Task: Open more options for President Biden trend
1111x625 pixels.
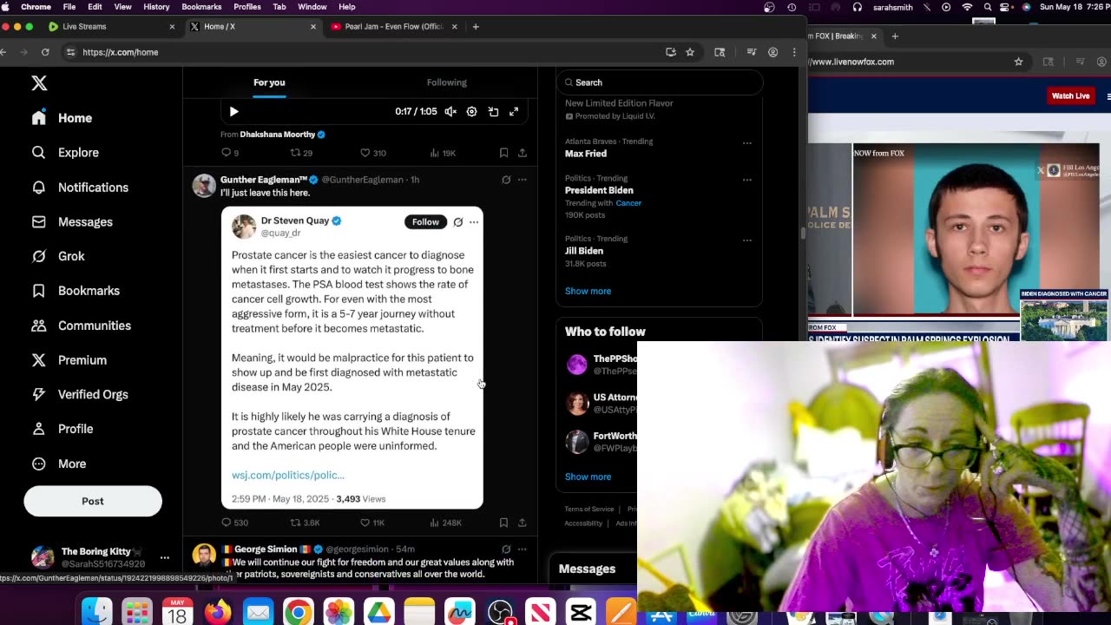Action: [746, 180]
